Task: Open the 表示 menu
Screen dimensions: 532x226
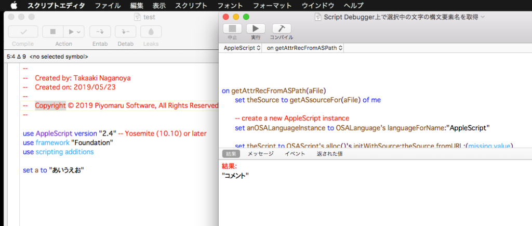Action: click(x=159, y=5)
